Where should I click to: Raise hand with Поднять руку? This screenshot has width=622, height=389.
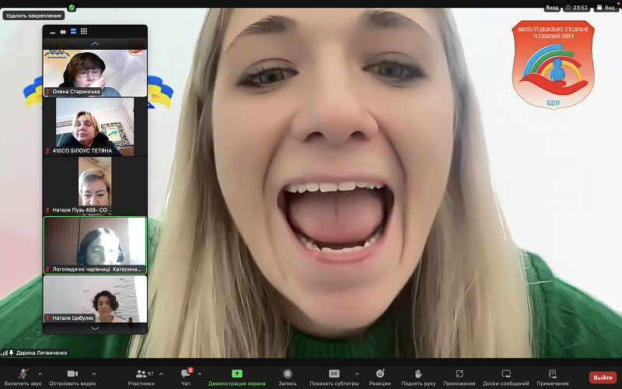coord(418,377)
